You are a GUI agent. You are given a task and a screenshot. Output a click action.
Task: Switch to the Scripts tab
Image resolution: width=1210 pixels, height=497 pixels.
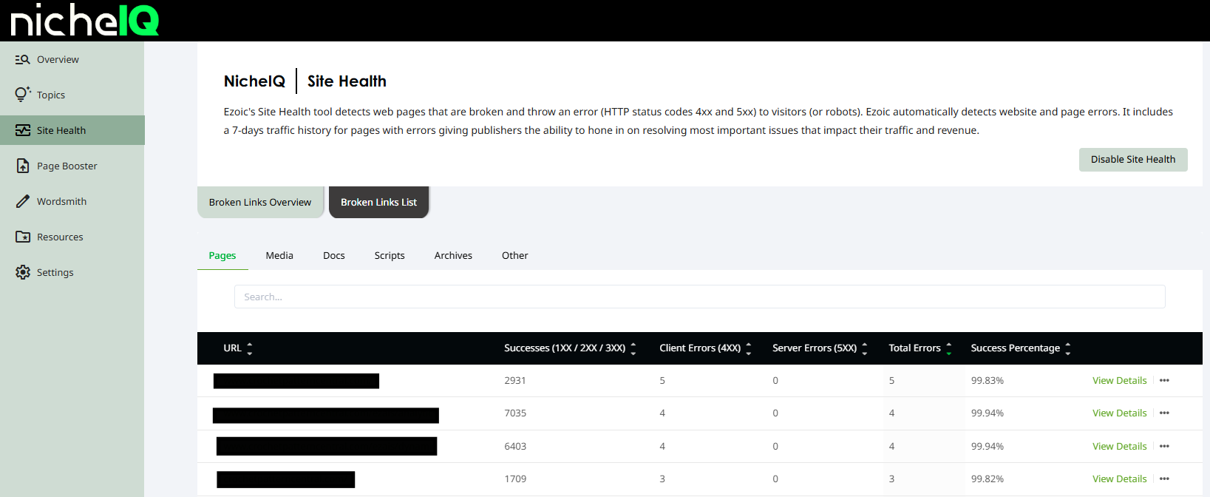(390, 256)
